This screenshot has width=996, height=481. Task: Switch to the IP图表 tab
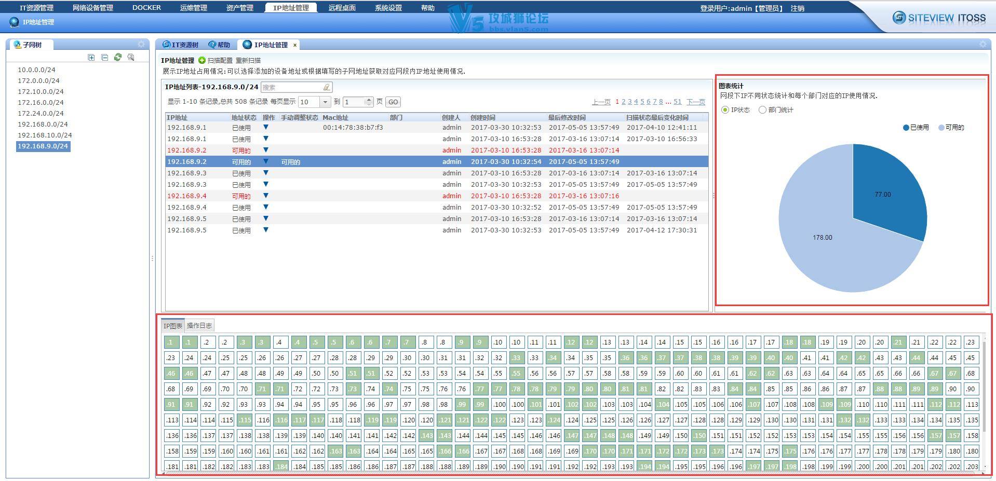[173, 326]
